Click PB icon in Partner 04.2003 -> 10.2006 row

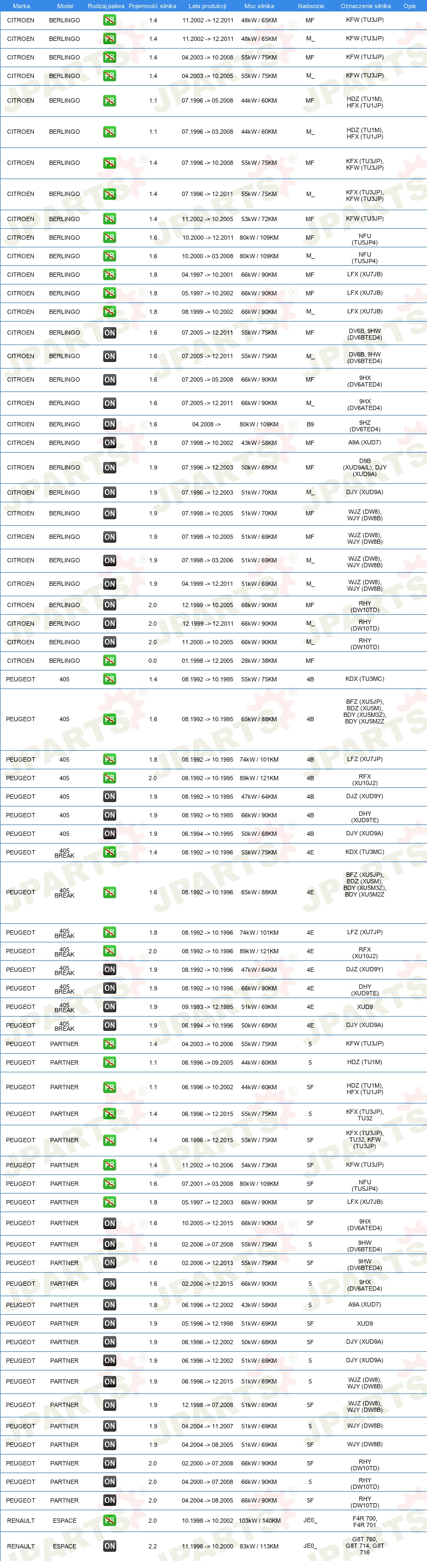click(x=110, y=1044)
